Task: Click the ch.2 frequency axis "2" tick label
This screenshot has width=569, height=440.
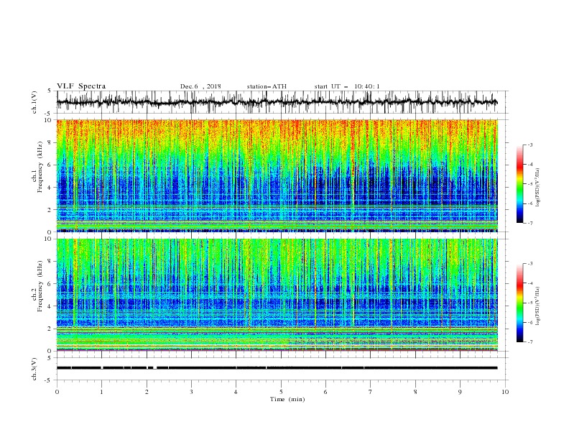Action: coord(51,329)
